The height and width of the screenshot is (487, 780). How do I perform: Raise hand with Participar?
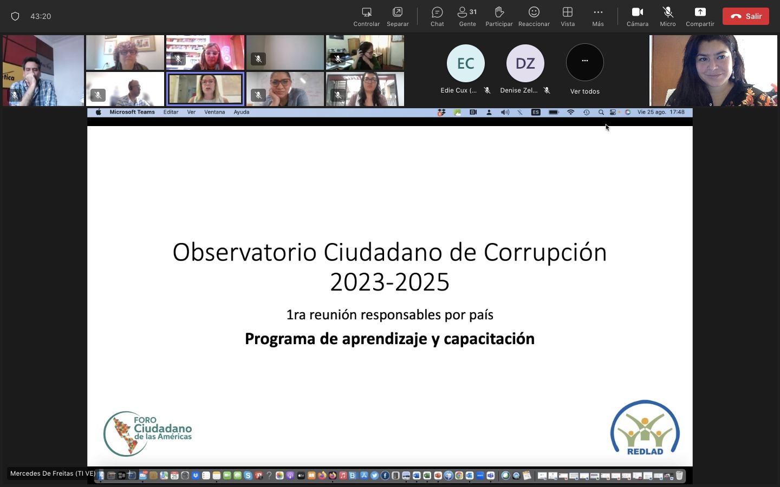[x=499, y=16]
